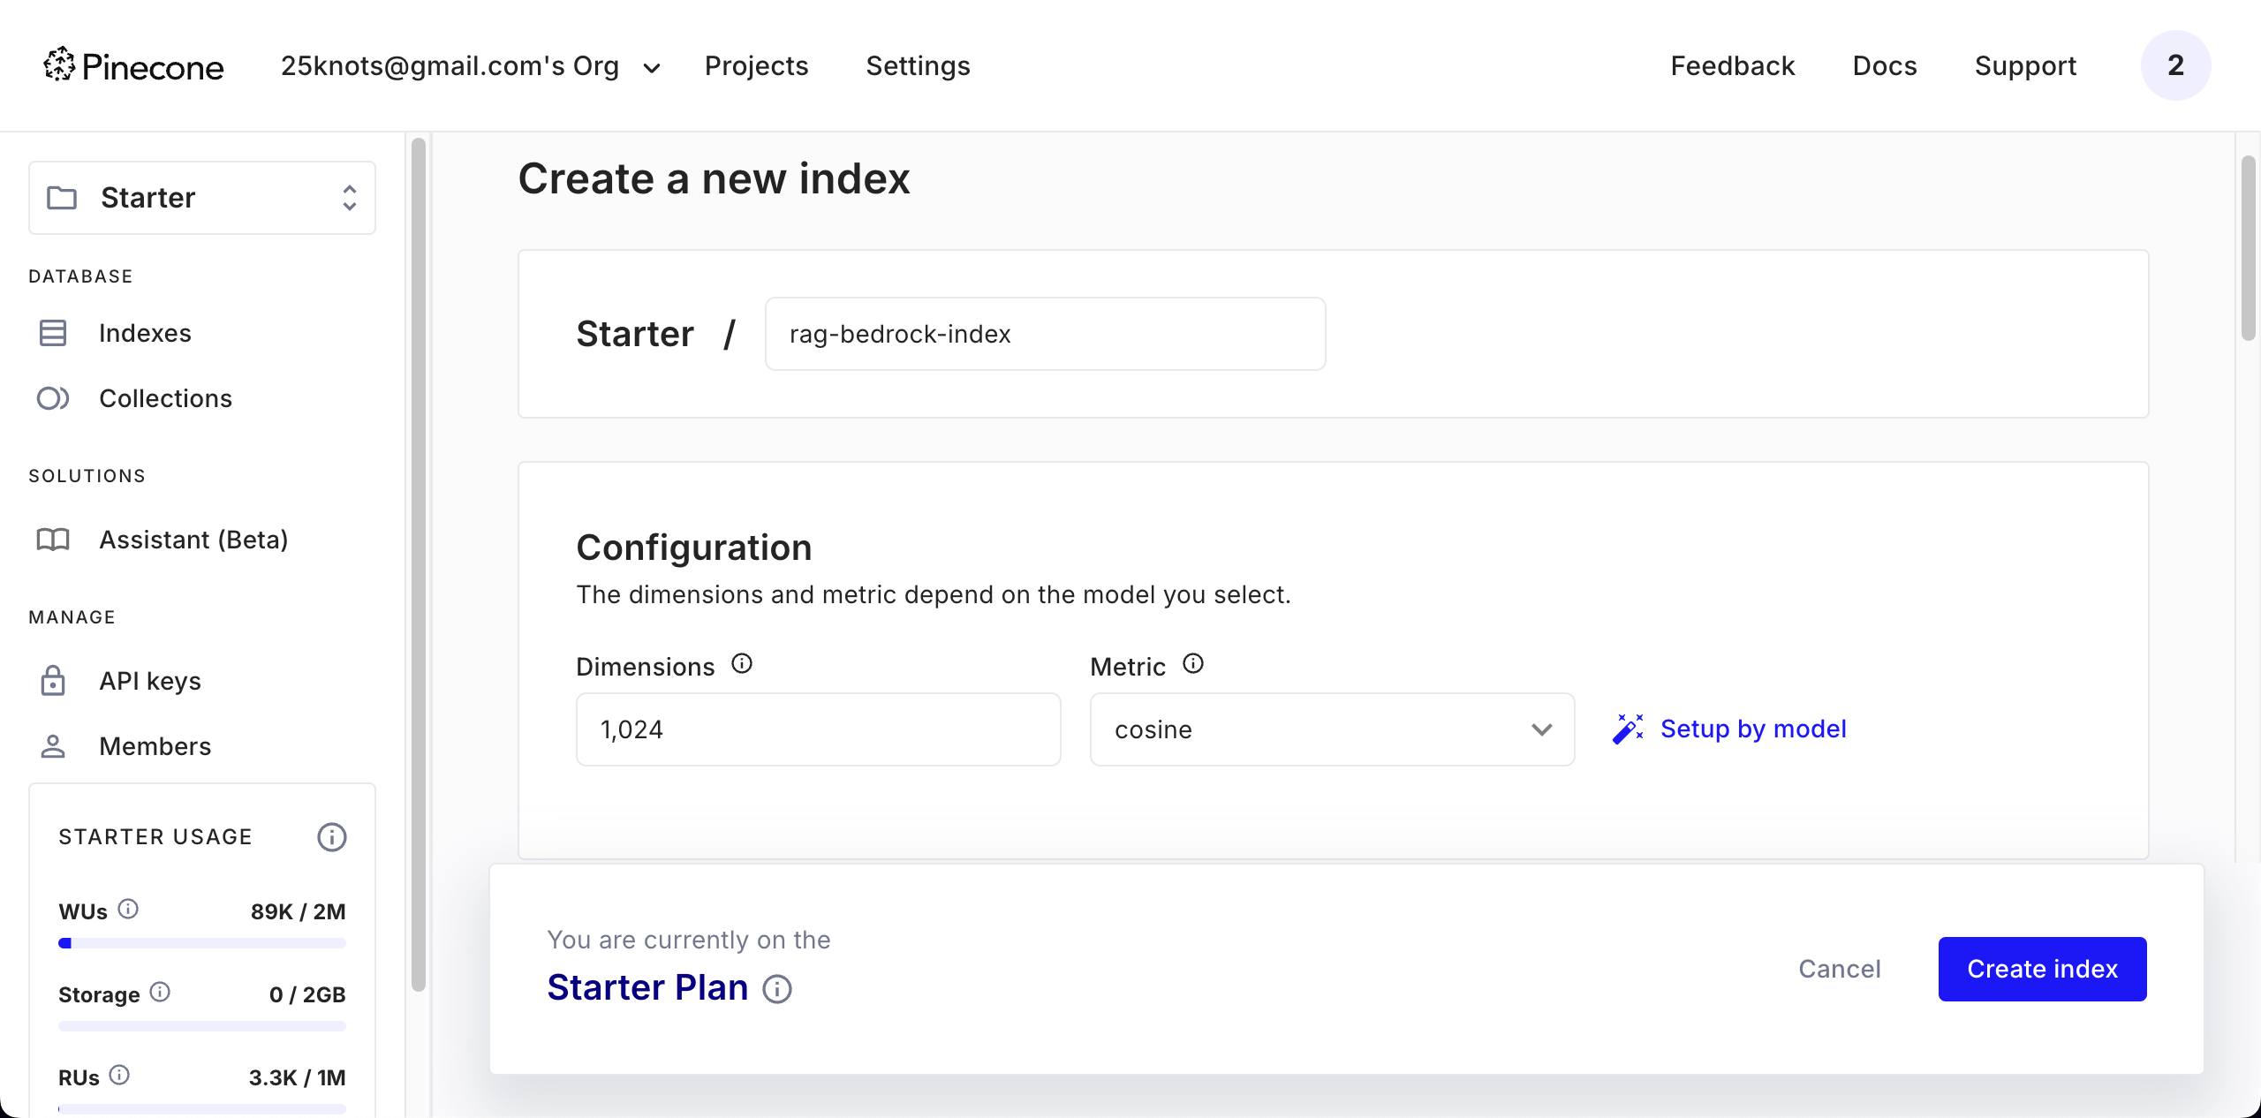This screenshot has width=2261, height=1118.
Task: Show info about Metric
Action: click(1193, 663)
